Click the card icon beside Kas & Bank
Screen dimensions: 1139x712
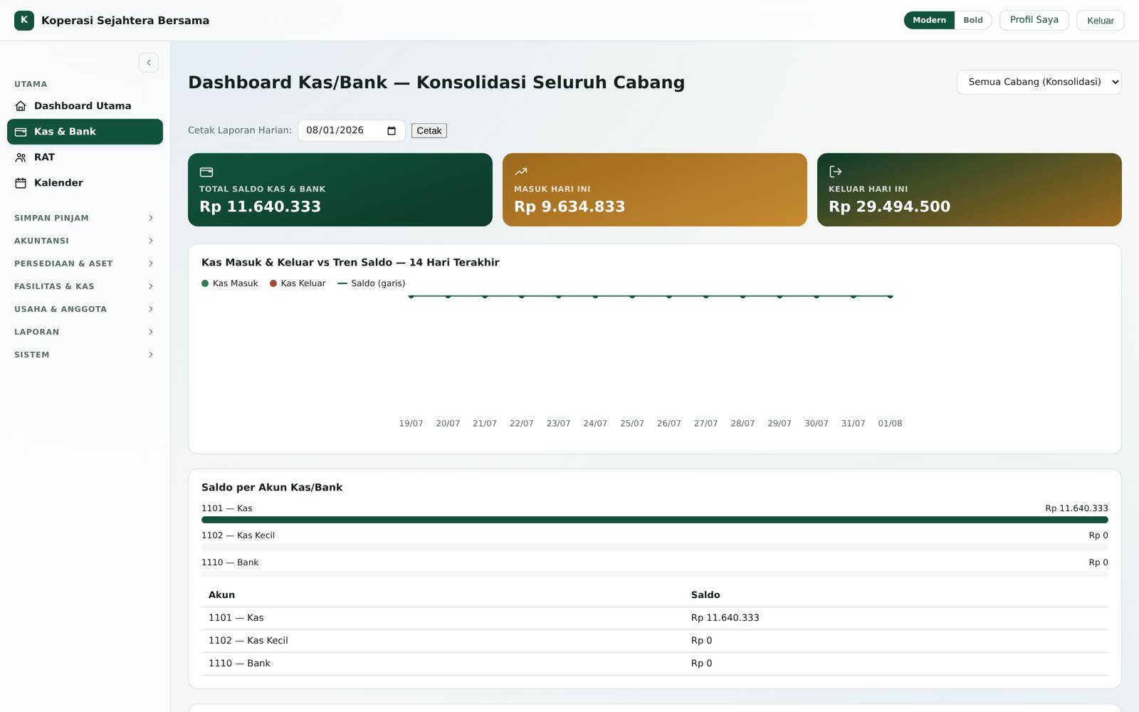(21, 132)
